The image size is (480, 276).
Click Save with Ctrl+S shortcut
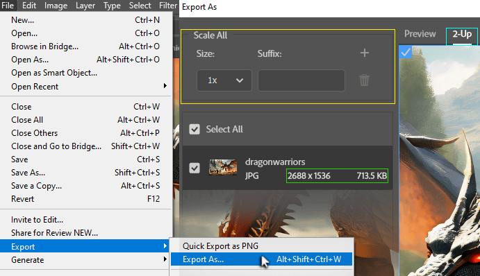click(x=85, y=159)
